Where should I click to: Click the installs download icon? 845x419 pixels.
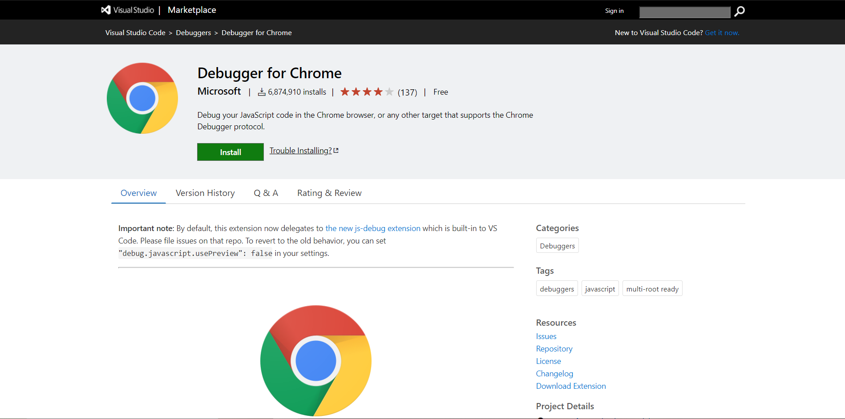(262, 92)
